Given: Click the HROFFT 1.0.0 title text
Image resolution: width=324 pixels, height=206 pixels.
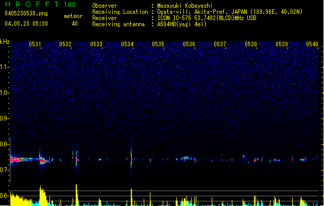Looking at the screenshot, I should [41, 4].
